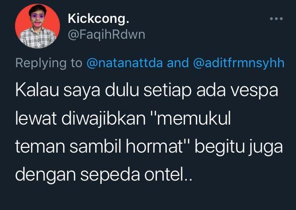Open the Kickcong. display name profile
Viewport: 296px width, 210px height.
(x=98, y=19)
